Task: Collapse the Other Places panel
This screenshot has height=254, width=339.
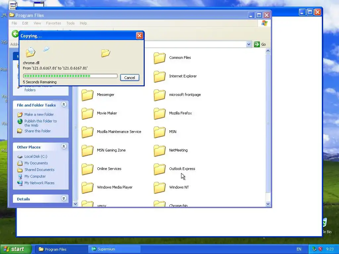Action: [x=64, y=147]
